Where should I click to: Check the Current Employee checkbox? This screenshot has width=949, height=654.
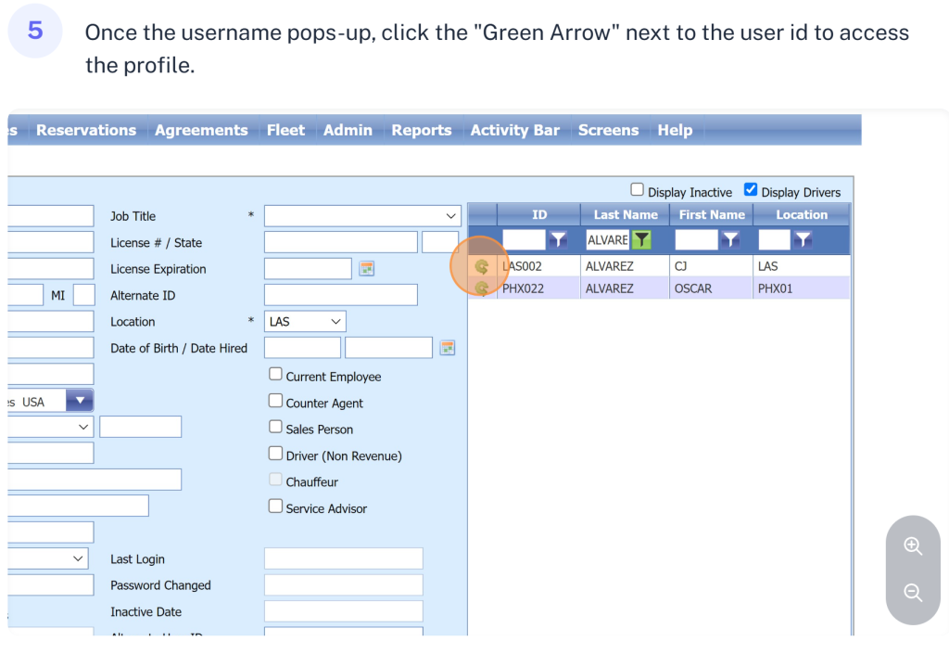[x=275, y=375]
